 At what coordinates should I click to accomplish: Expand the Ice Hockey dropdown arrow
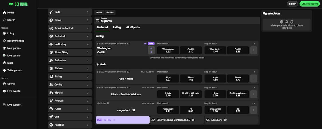pos(88,44)
